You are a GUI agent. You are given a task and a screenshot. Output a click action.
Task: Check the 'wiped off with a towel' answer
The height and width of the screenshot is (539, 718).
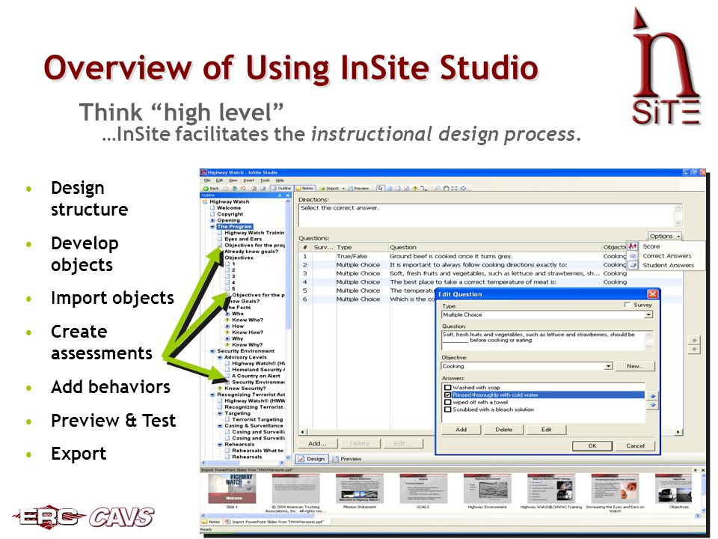(448, 402)
